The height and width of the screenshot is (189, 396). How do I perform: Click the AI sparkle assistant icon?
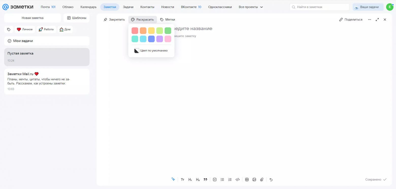173,179
